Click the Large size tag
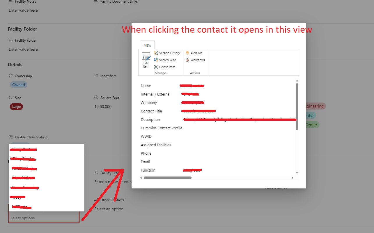This screenshot has height=233, width=374. pyautogui.click(x=16, y=107)
